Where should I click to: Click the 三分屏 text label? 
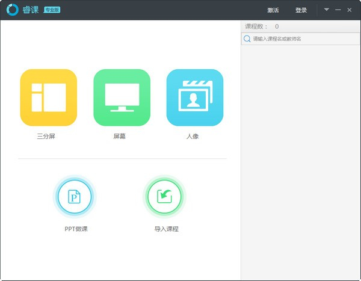pyautogui.click(x=46, y=137)
